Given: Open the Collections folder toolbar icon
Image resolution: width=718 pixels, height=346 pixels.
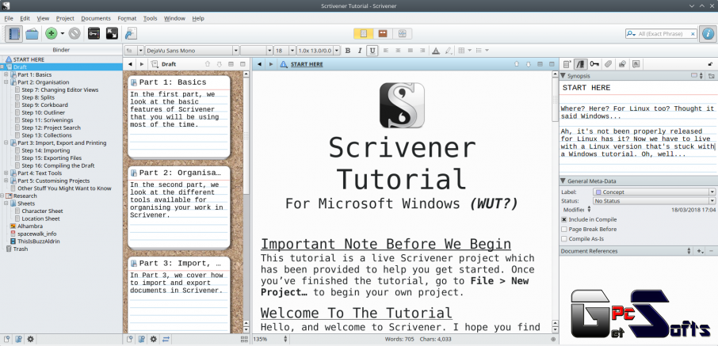Looking at the screenshot, I should (x=32, y=33).
